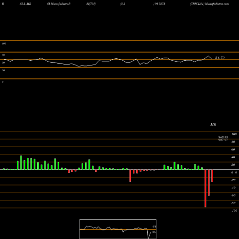Click the 80 label on the MR axis
The height and width of the screenshot is (239, 239).
233,142
